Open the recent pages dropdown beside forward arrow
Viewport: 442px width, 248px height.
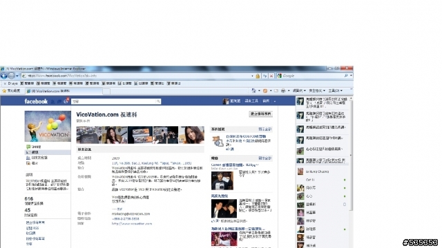[x=17, y=76]
